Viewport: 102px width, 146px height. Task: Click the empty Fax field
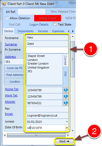[x=47, y=109]
